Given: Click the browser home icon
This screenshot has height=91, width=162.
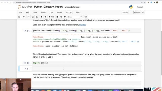Looking at the screenshot, I should 11,2.
